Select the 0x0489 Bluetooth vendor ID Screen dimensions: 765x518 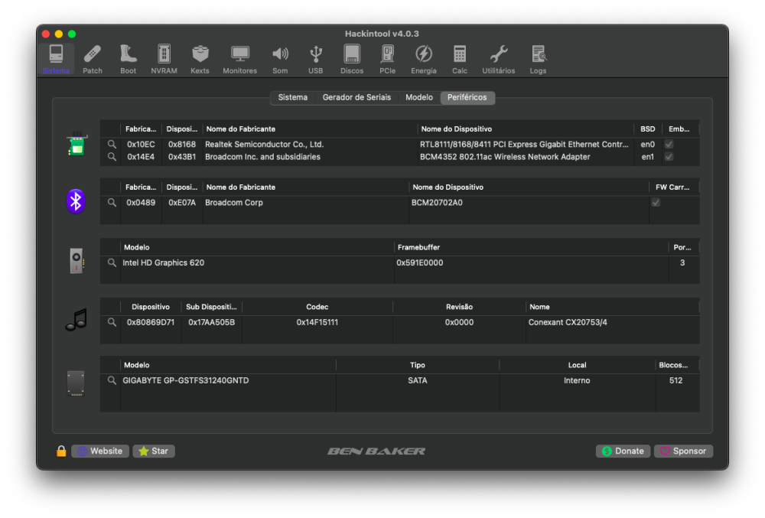pyautogui.click(x=141, y=203)
